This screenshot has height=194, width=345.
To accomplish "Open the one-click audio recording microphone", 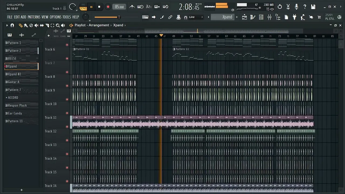I will [296, 7].
